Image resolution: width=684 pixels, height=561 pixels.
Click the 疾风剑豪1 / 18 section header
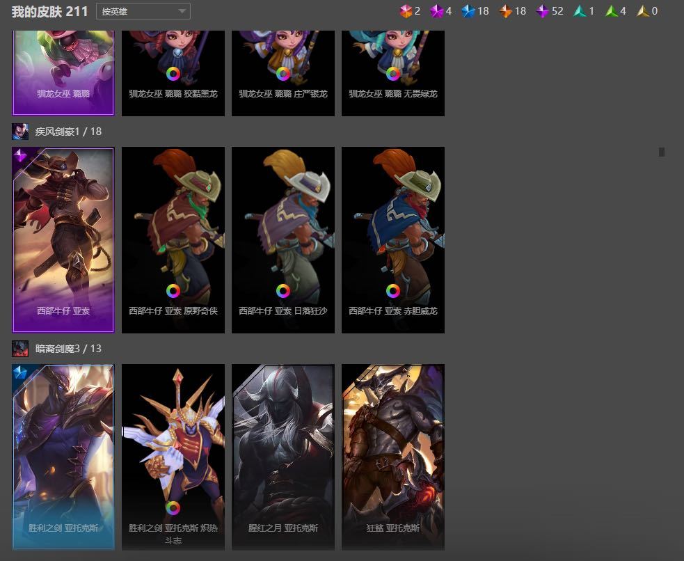(x=68, y=132)
